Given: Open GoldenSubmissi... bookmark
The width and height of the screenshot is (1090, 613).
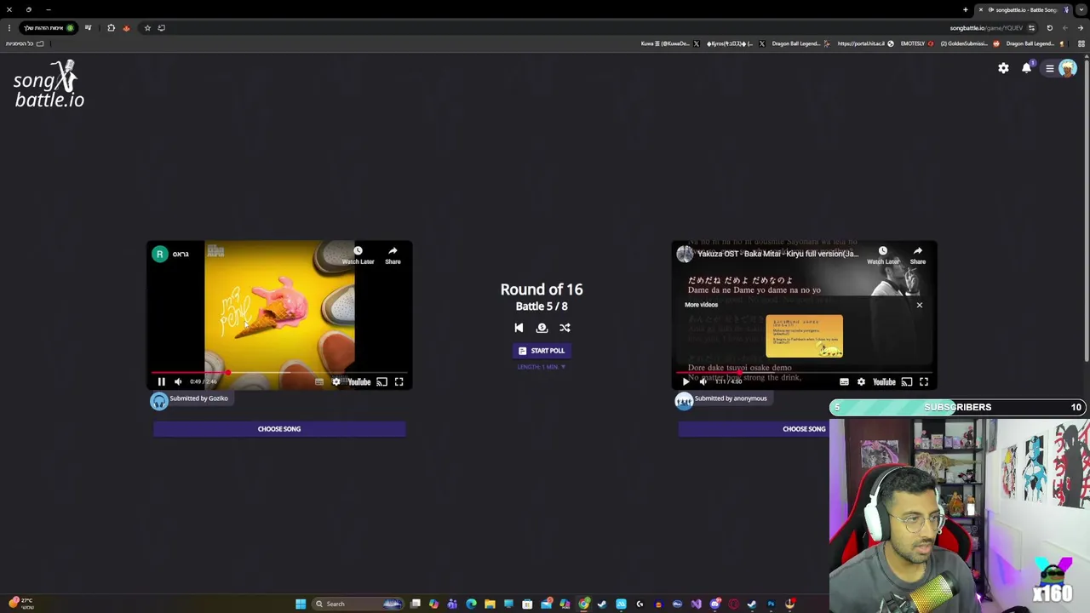Looking at the screenshot, I should click(x=970, y=43).
